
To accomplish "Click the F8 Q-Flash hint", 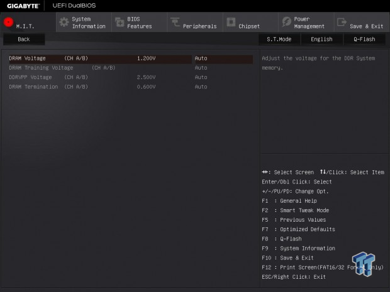I will [282, 239].
